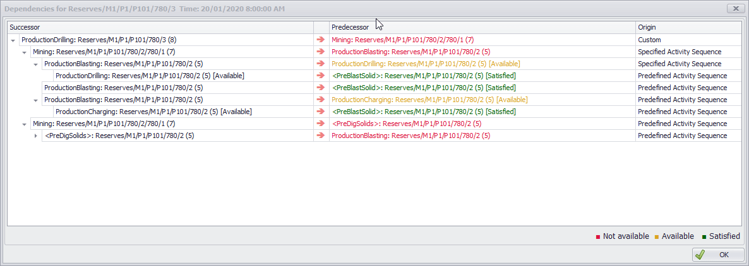Click arrow icon next to ProductionCharging Available predecessor
Image resolution: width=749 pixels, height=266 pixels.
[x=321, y=100]
